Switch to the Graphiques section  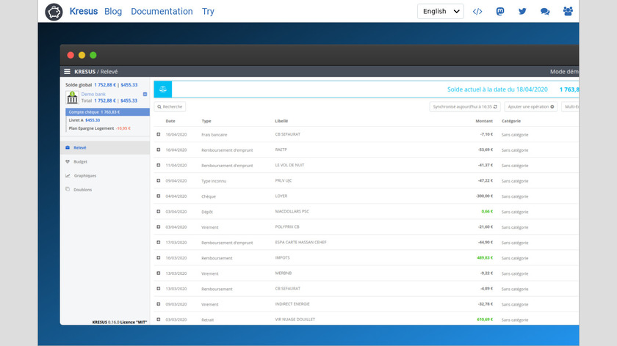pos(84,175)
